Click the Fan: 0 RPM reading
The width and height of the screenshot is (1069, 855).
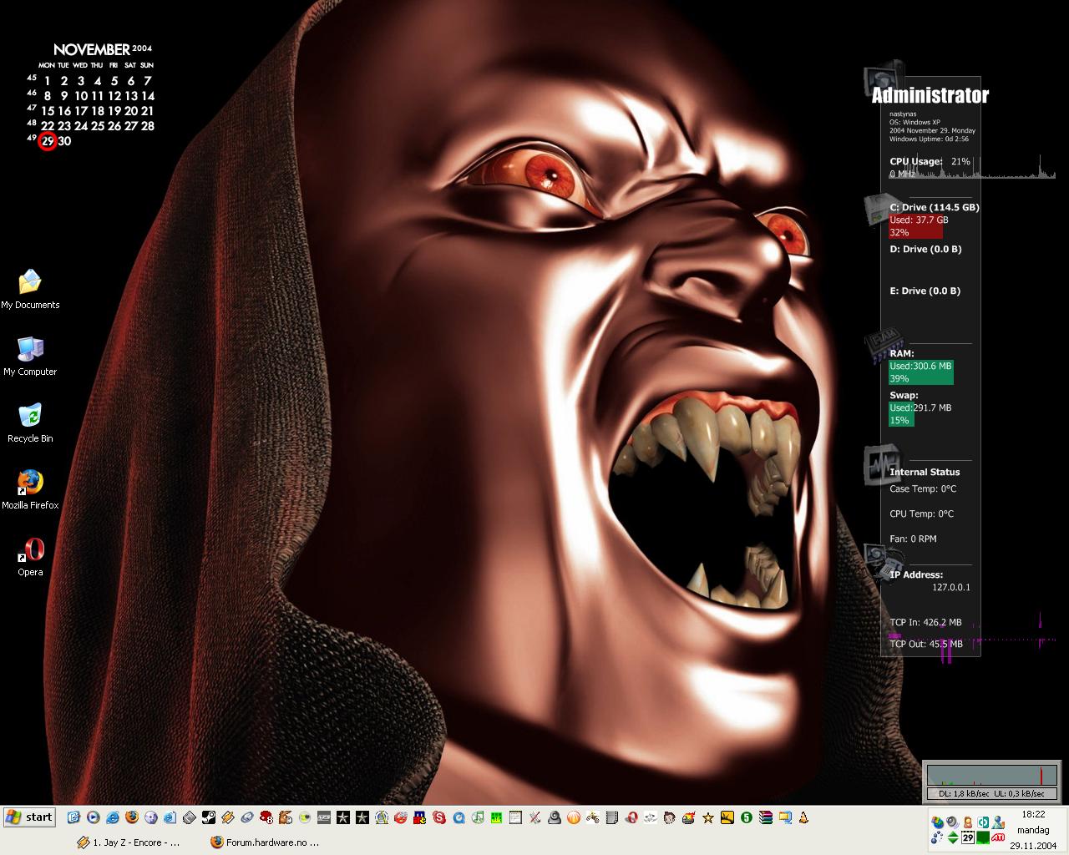913,539
